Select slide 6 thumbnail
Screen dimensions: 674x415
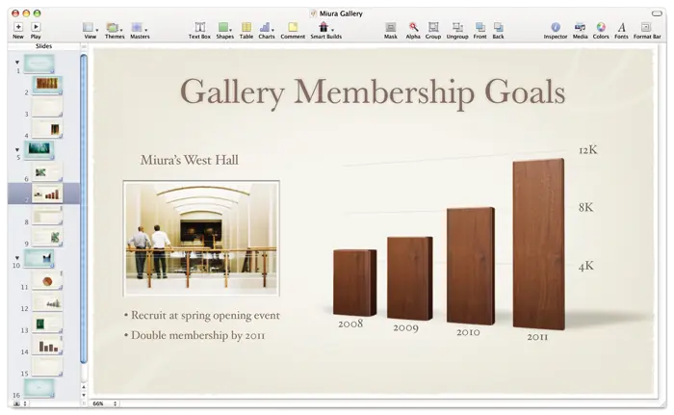pos(47,171)
